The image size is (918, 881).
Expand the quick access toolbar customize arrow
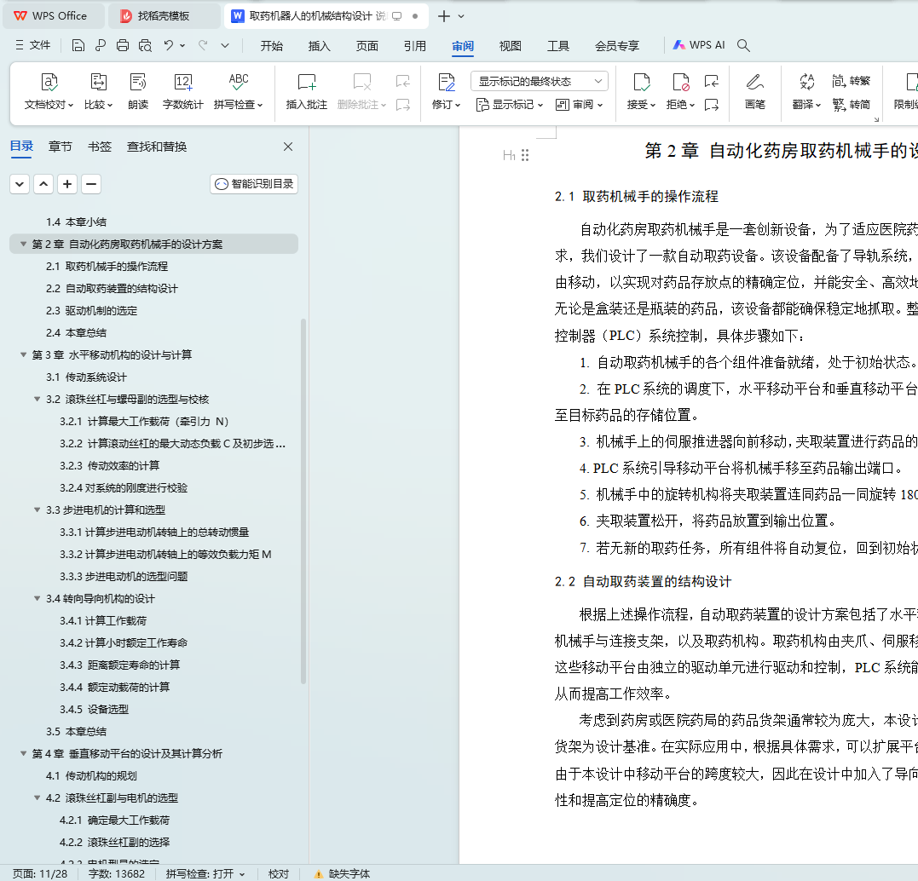(x=225, y=46)
